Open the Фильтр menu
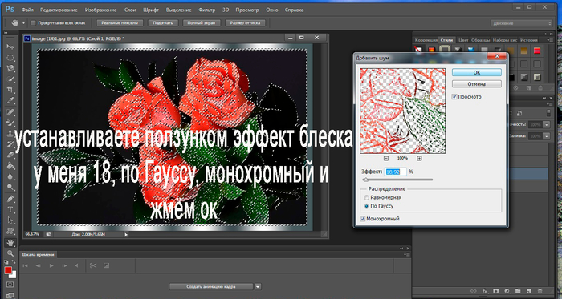The image size is (562, 299). pyautogui.click(x=207, y=10)
